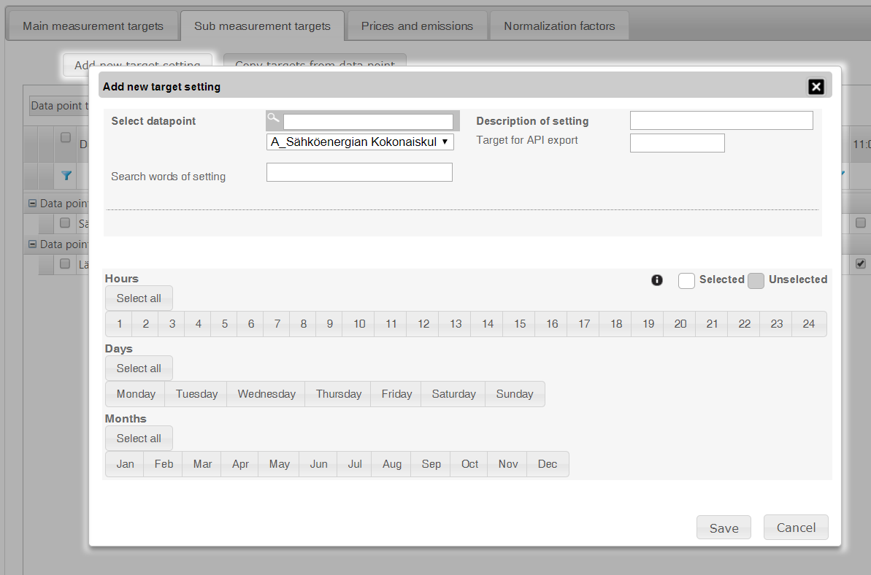Close the Add new target setting dialog
The image size is (871, 575).
816,87
